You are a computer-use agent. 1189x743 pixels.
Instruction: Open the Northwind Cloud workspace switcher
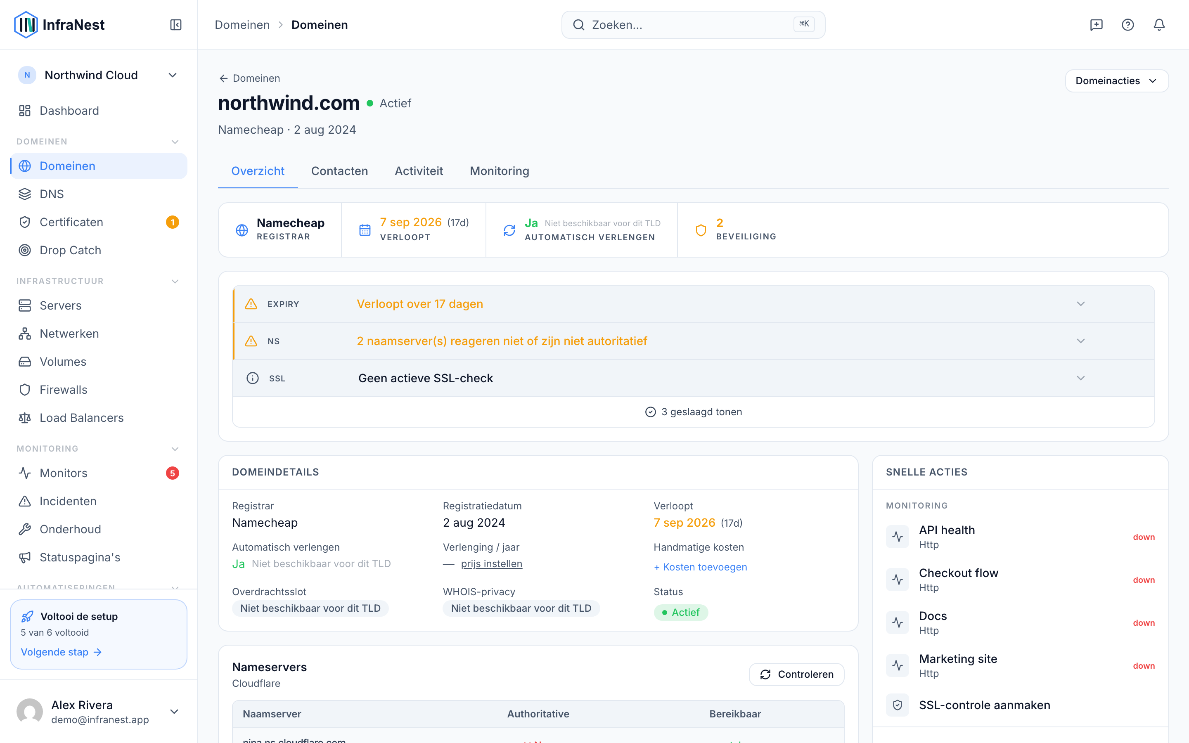[98, 75]
